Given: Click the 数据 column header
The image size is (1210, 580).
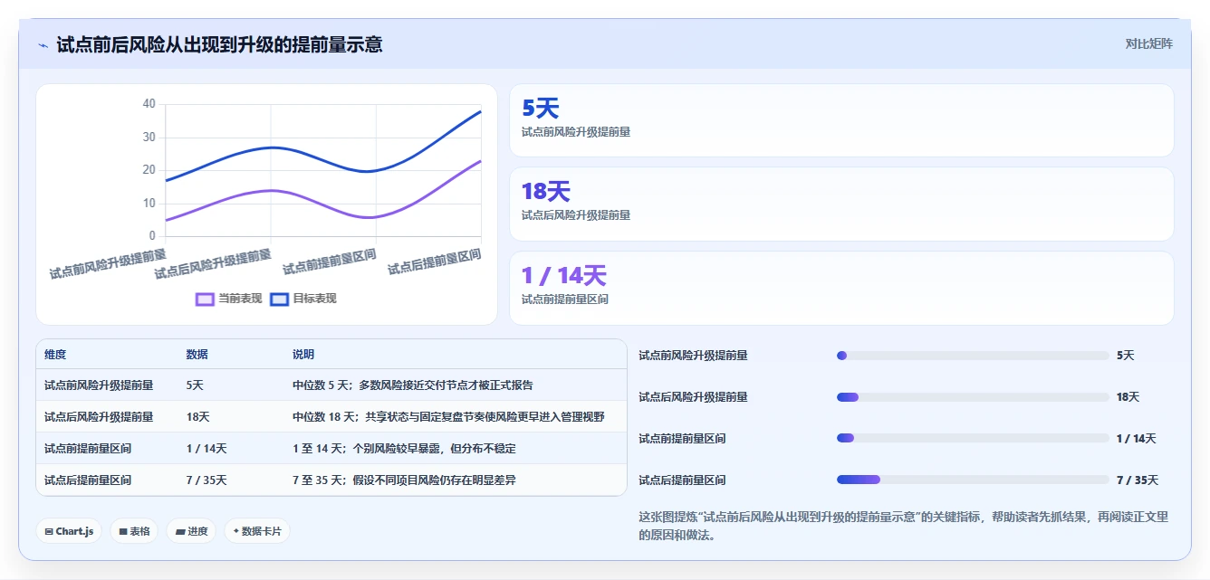Looking at the screenshot, I should coord(197,355).
